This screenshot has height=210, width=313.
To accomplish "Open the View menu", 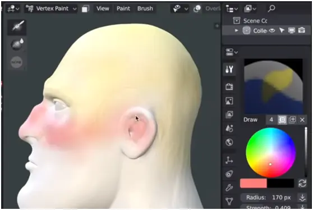I will click(x=103, y=8).
